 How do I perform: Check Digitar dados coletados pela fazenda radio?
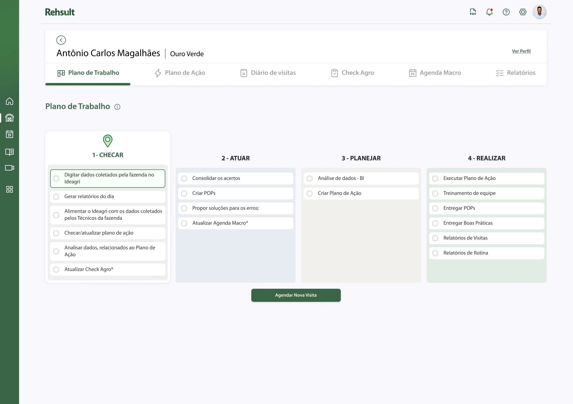pos(56,179)
